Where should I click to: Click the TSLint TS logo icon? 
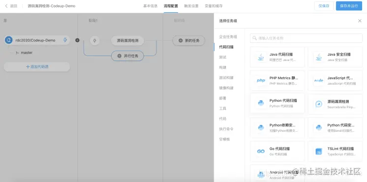click(319, 152)
